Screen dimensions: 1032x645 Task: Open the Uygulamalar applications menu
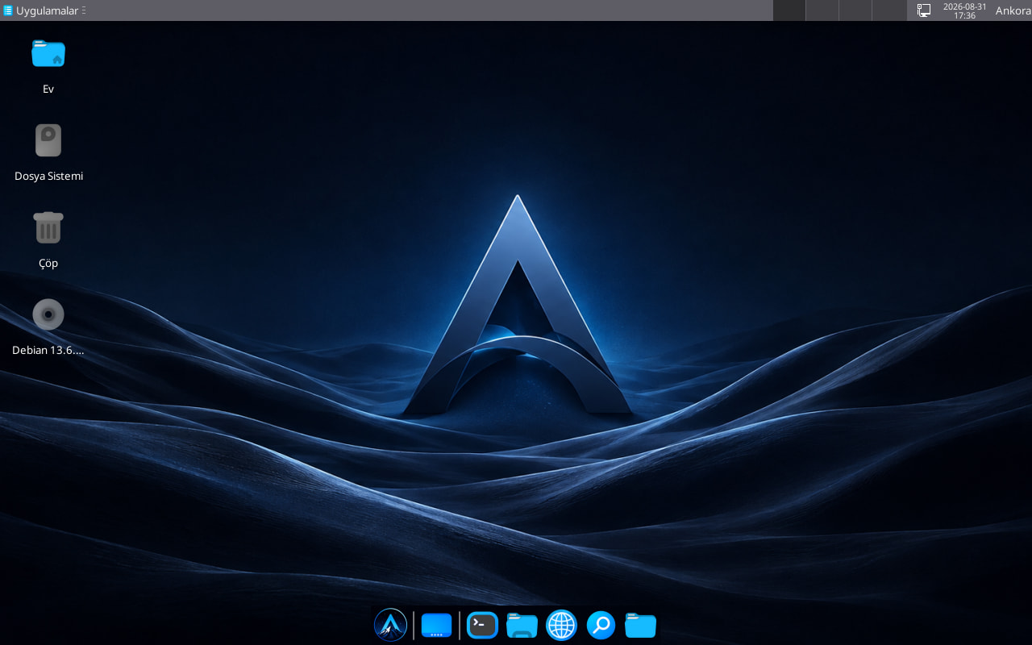[44, 10]
